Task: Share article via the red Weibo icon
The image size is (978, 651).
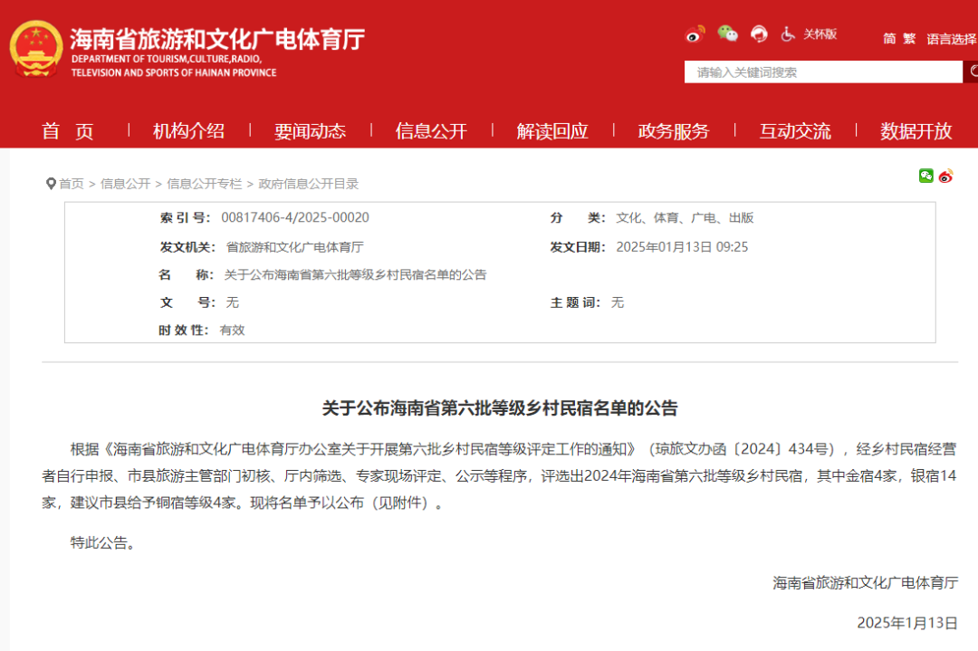Action: pos(945,177)
